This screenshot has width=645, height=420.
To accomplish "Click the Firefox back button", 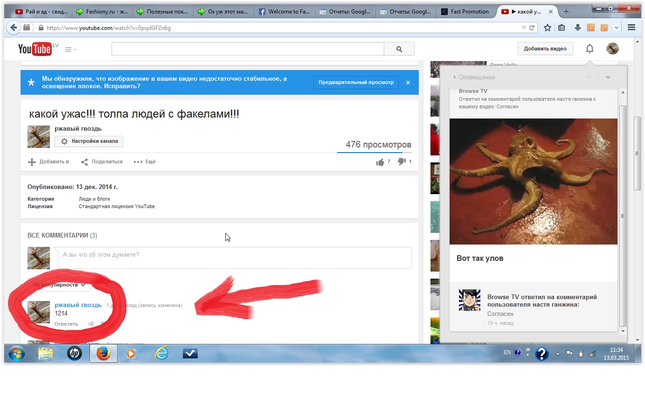I will point(14,28).
